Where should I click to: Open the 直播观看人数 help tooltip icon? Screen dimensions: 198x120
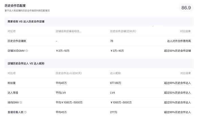(25, 112)
